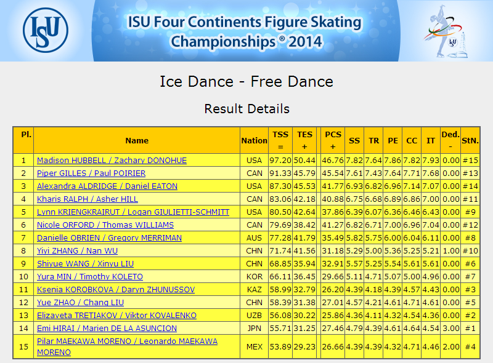Select Kharis RALPH / Asher HILL link
The width and height of the screenshot is (493, 363).
(88, 199)
